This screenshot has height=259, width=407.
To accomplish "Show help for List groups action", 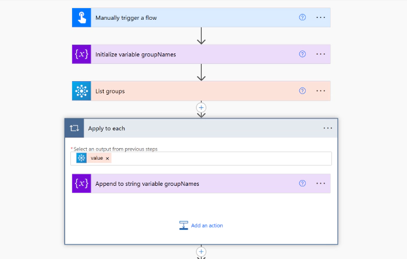I will pyautogui.click(x=302, y=91).
